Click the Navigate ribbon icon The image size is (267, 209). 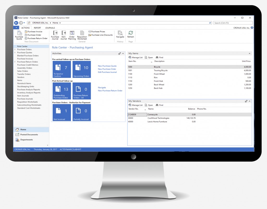[x=120, y=34]
